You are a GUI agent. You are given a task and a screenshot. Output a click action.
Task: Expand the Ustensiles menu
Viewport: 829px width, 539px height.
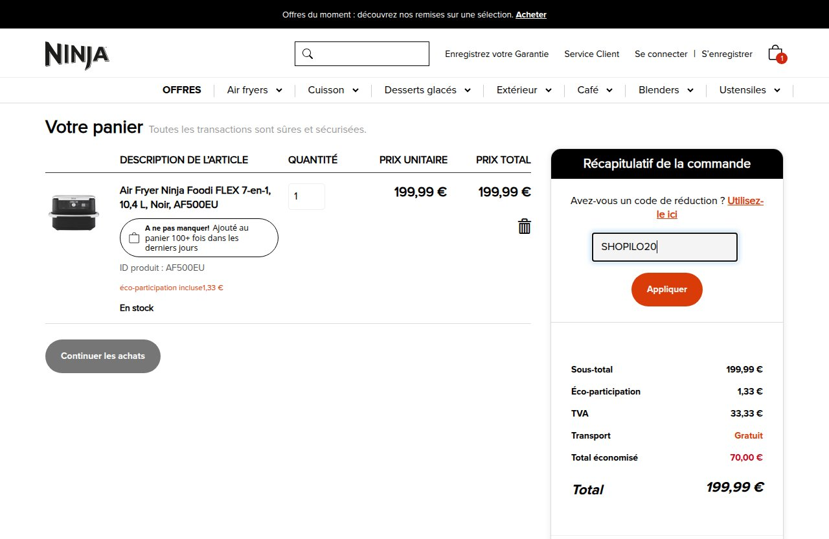click(749, 90)
